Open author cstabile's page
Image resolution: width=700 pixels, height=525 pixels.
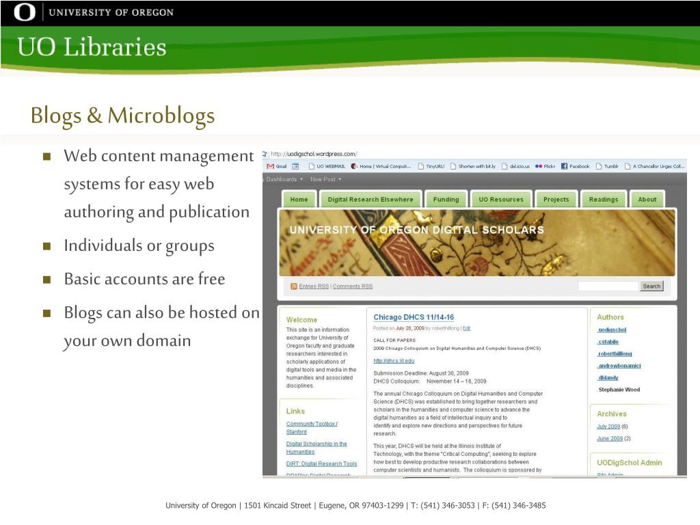point(608,342)
